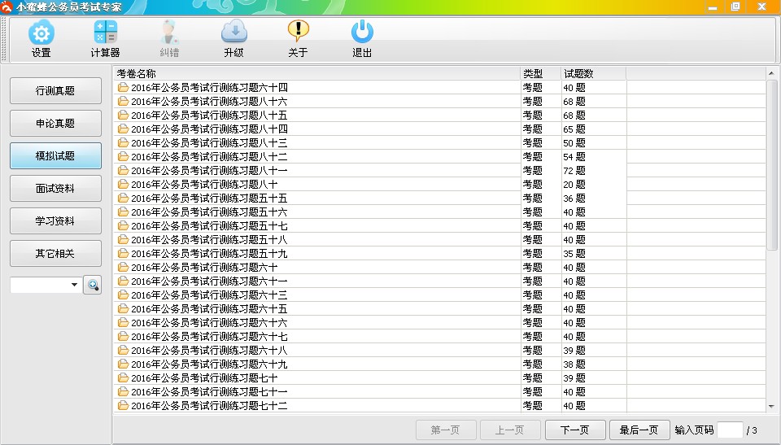The image size is (781, 445).
Task: Click folder icon of 练习题八十四 row
Action: click(x=123, y=129)
